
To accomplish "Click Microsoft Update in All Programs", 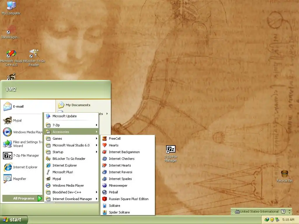I will (x=71, y=116).
